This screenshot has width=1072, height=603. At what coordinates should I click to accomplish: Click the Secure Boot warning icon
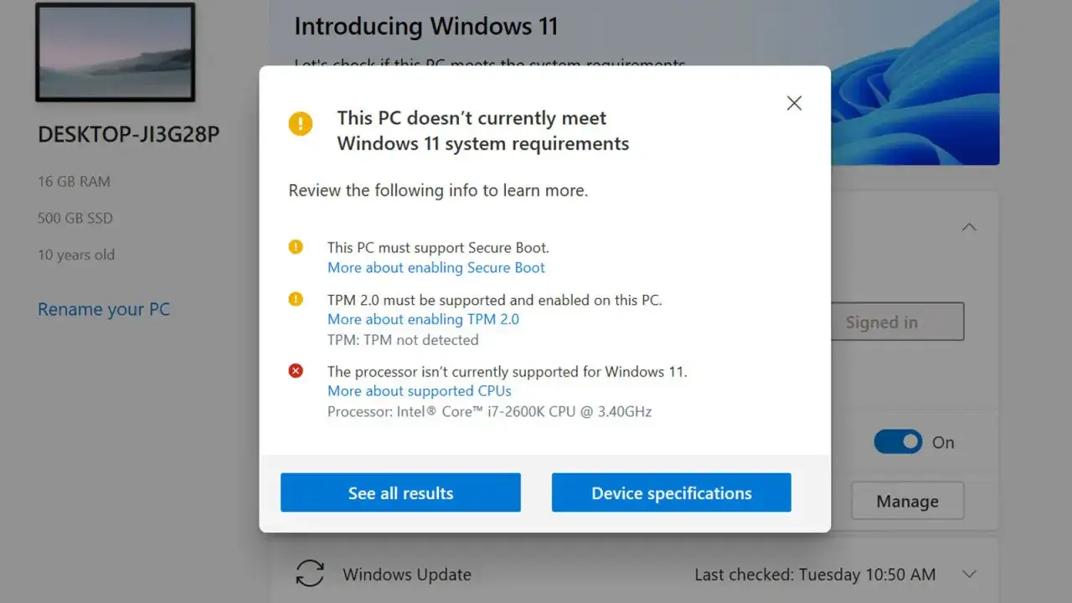(295, 247)
